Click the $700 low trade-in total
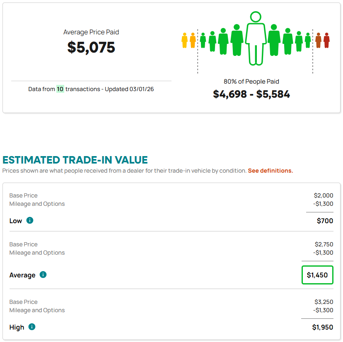Viewport: 343px width, 342px height. (x=325, y=221)
